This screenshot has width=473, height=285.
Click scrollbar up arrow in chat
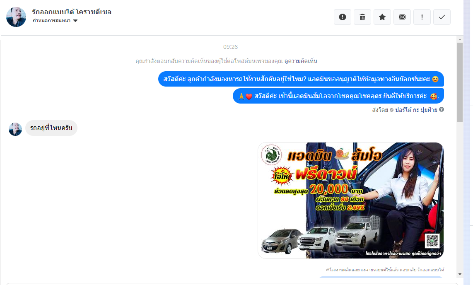pyautogui.click(x=460, y=39)
